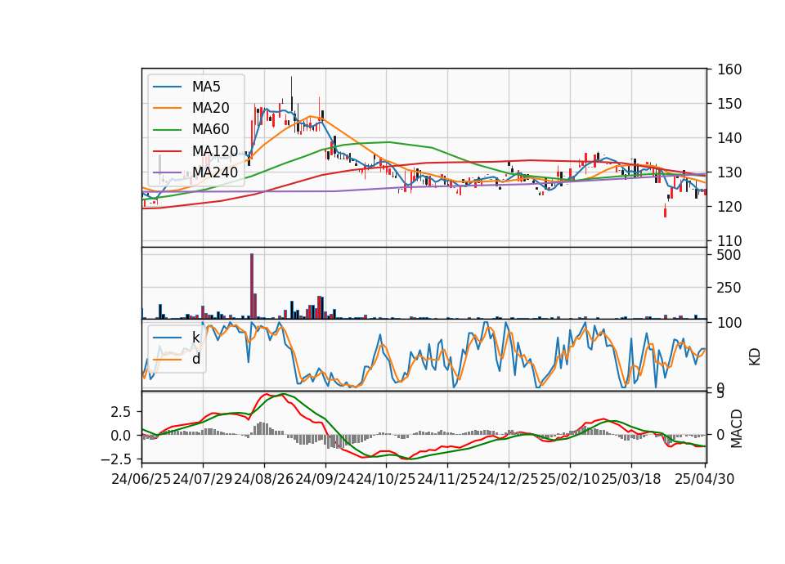Click the green MA60 legend line sample
This screenshot has width=785, height=564.
pos(167,130)
